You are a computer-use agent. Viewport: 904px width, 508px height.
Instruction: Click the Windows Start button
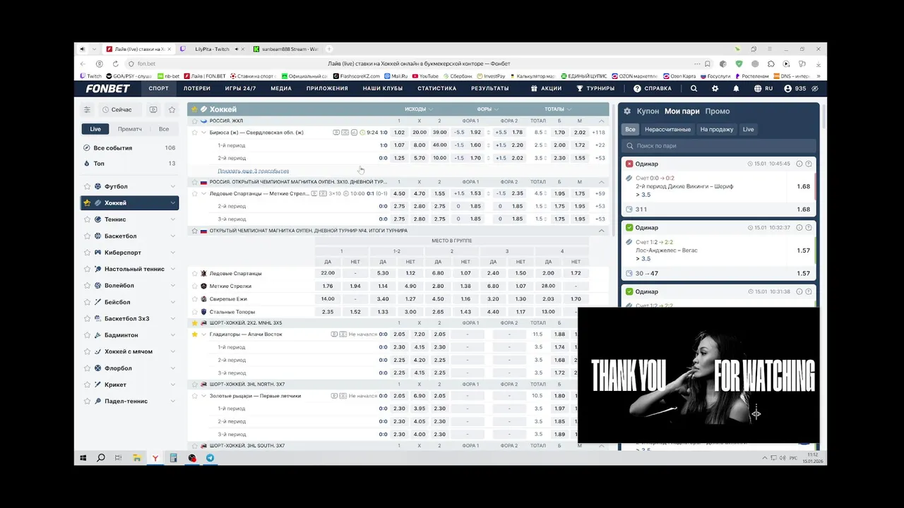(83, 458)
